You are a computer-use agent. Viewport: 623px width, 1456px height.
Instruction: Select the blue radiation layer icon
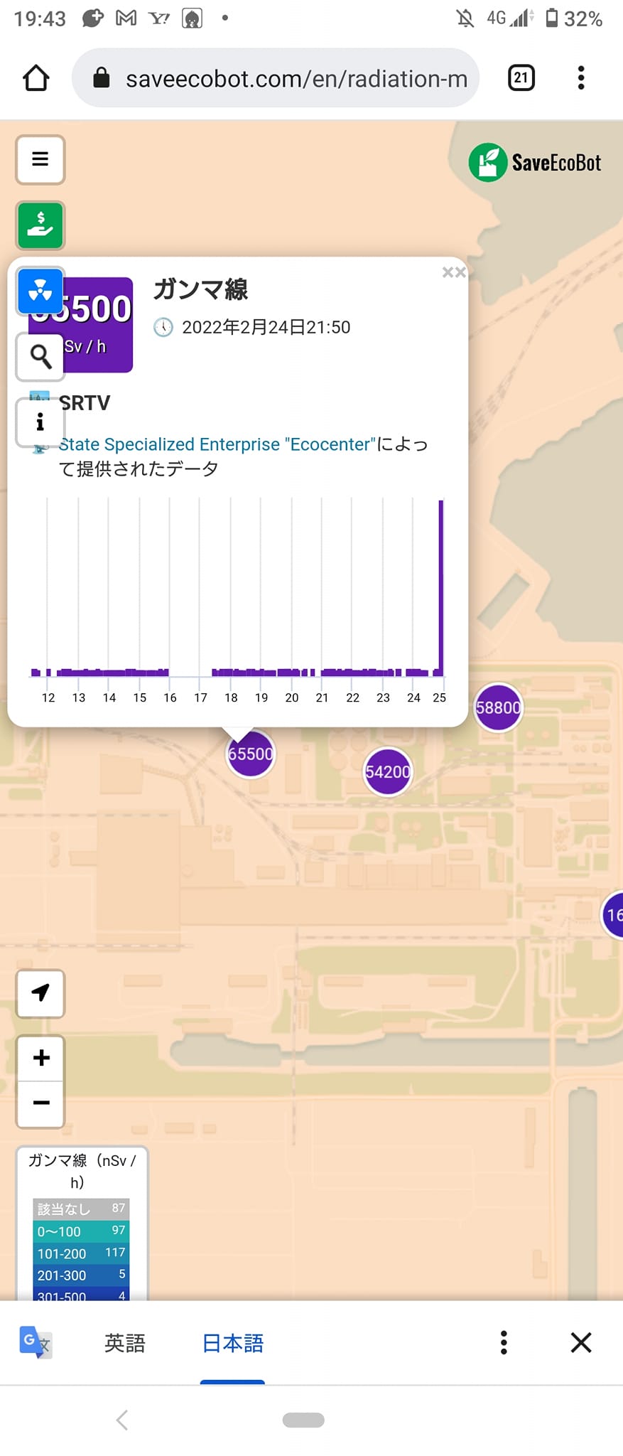pos(40,291)
